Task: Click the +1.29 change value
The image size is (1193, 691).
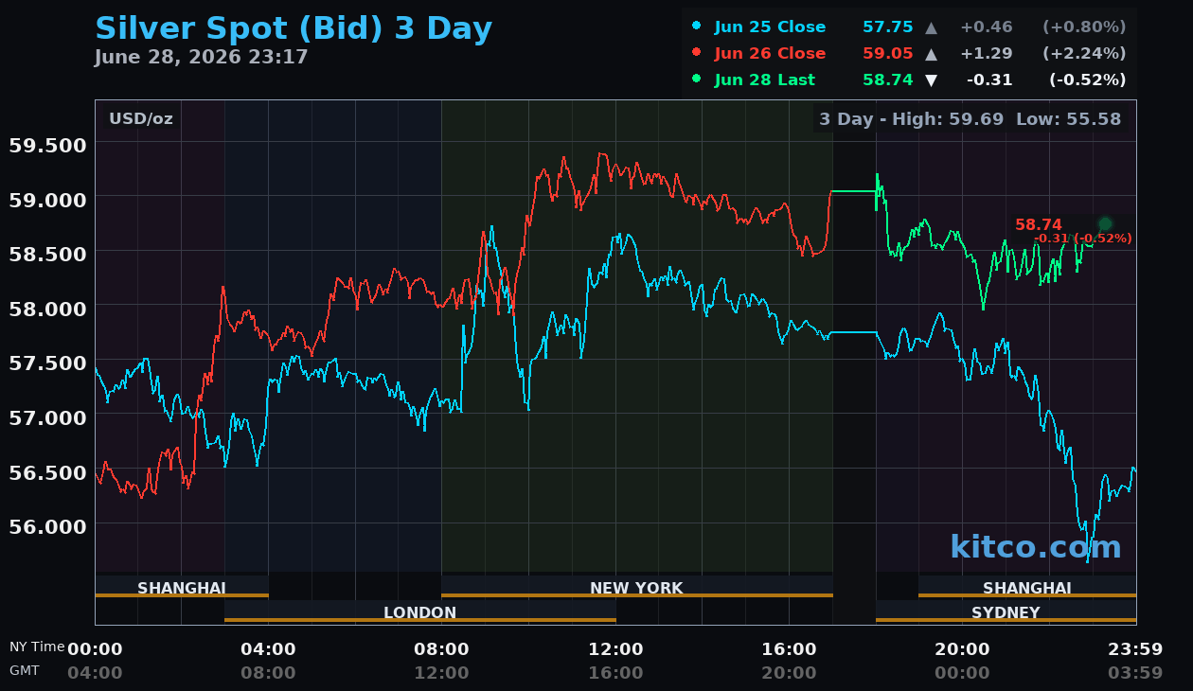Action: click(x=986, y=54)
